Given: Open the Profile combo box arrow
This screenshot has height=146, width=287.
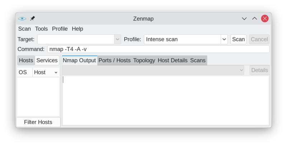Looking at the screenshot, I should [224, 39].
